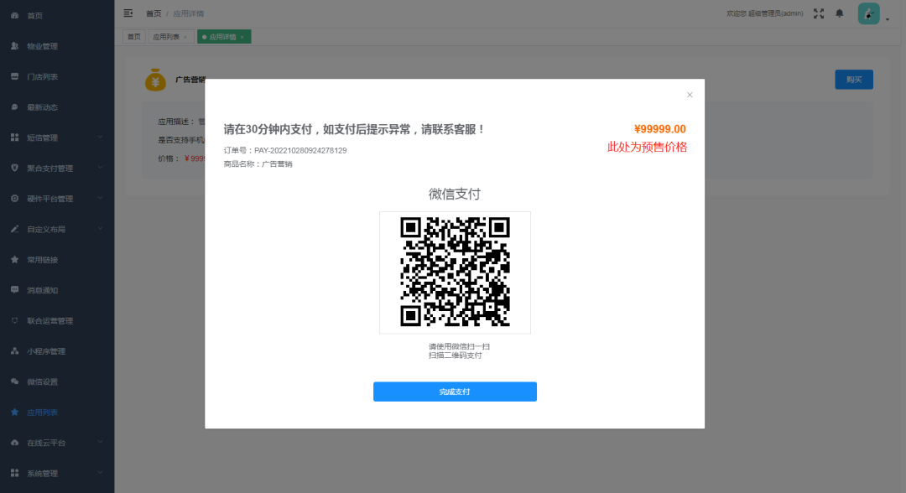The image size is (906, 493).
Task: Click the 应用列表 star icon
Action: [x=14, y=413]
